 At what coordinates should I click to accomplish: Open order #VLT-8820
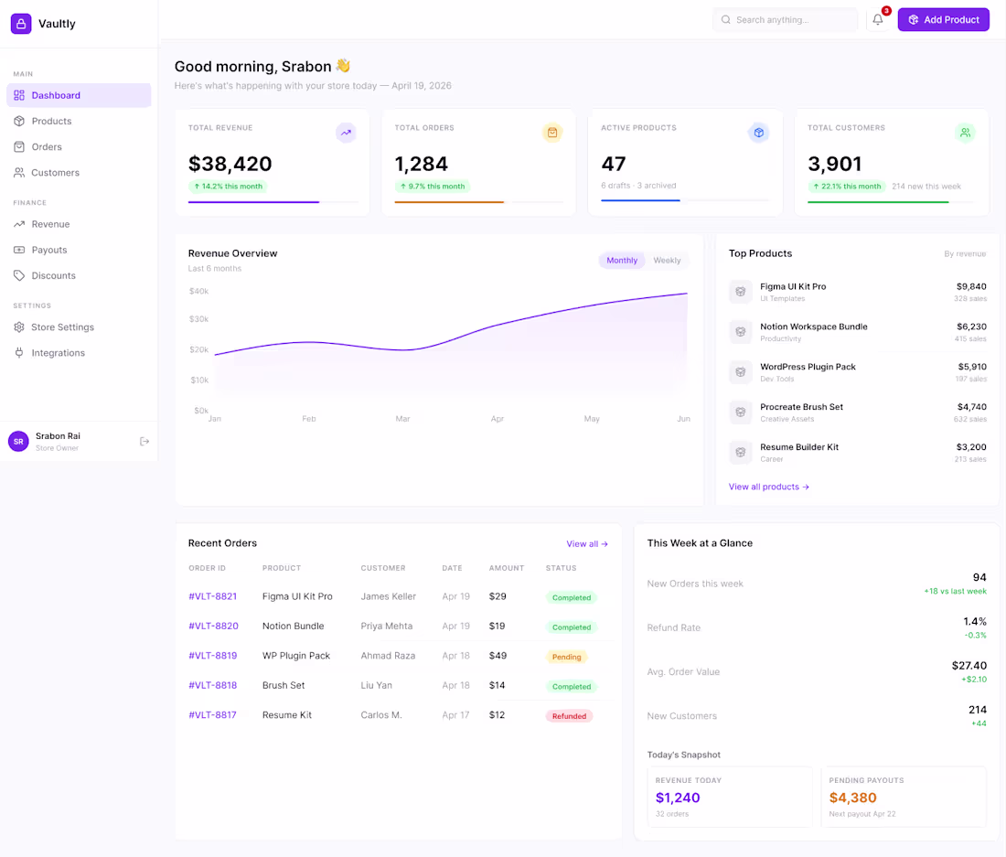pyautogui.click(x=213, y=627)
